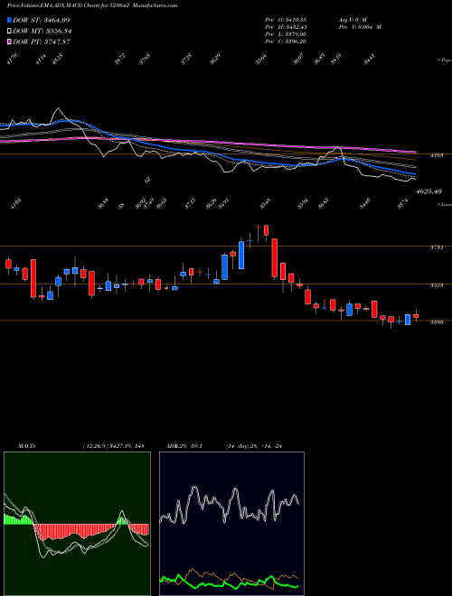This screenshot has width=452, height=596.
Task: Click the 3731 level label on right axis
Action: 437,247
